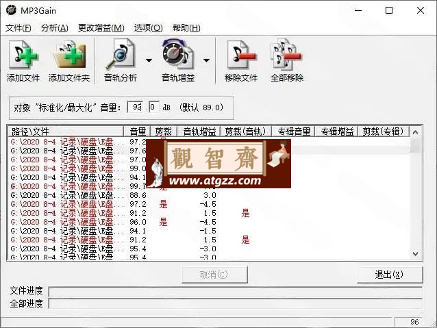Select the file row with volume 99.7
Viewport: 437px width, 328px height.
209,186
